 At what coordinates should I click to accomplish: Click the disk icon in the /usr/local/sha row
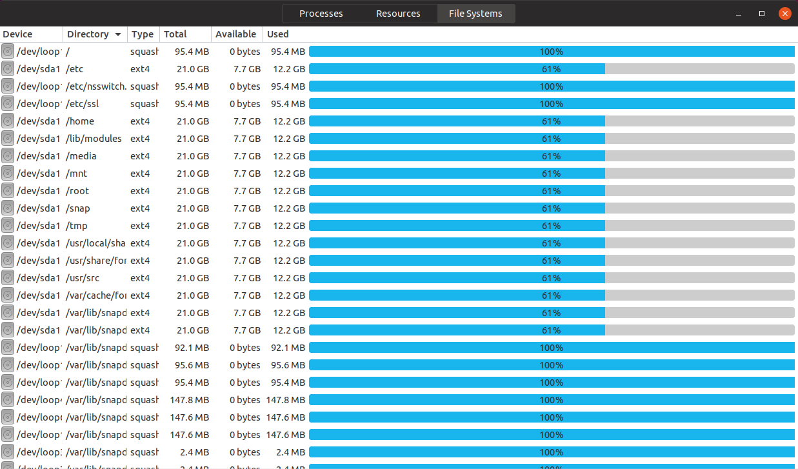coord(8,243)
